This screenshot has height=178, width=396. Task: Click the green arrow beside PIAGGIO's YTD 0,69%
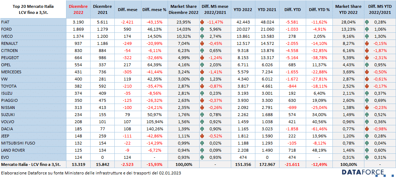pos(367,100)
